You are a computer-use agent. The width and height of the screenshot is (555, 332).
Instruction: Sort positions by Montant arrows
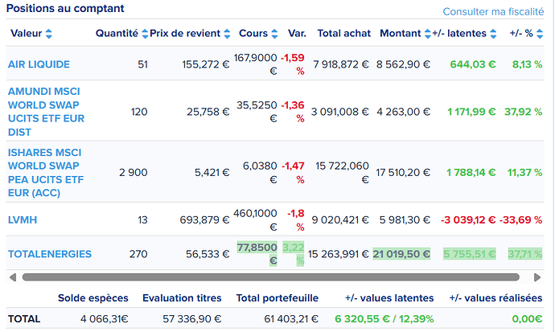(x=426, y=34)
